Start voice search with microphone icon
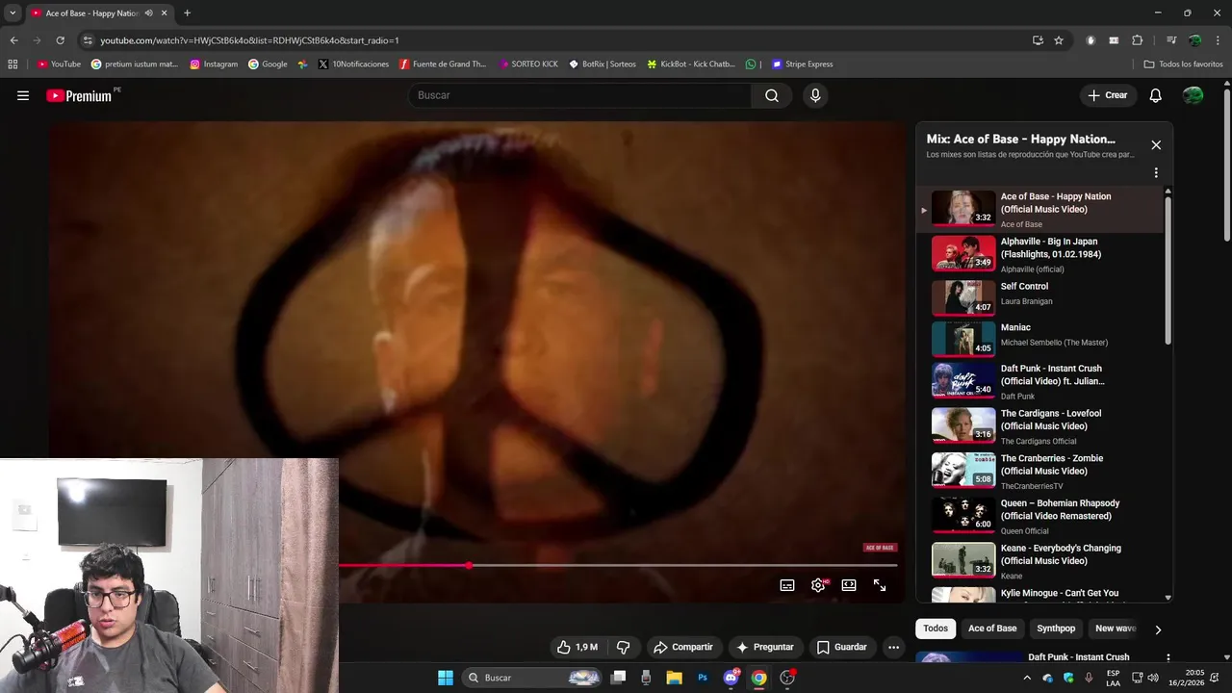 click(815, 95)
